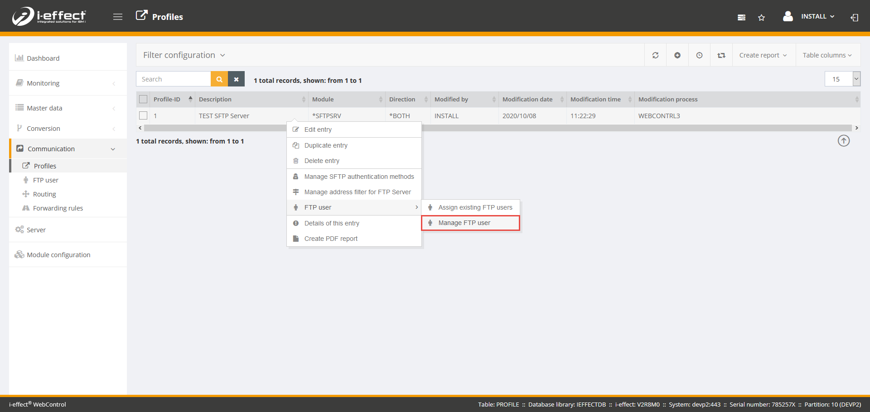Toggle the hamburger sidebar menu
Image resolution: width=870 pixels, height=412 pixels.
click(118, 17)
